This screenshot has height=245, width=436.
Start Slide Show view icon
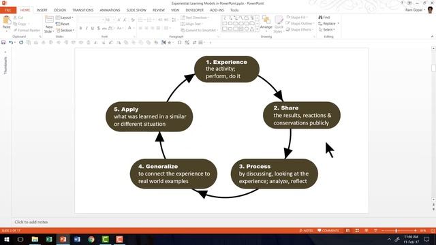click(375, 231)
